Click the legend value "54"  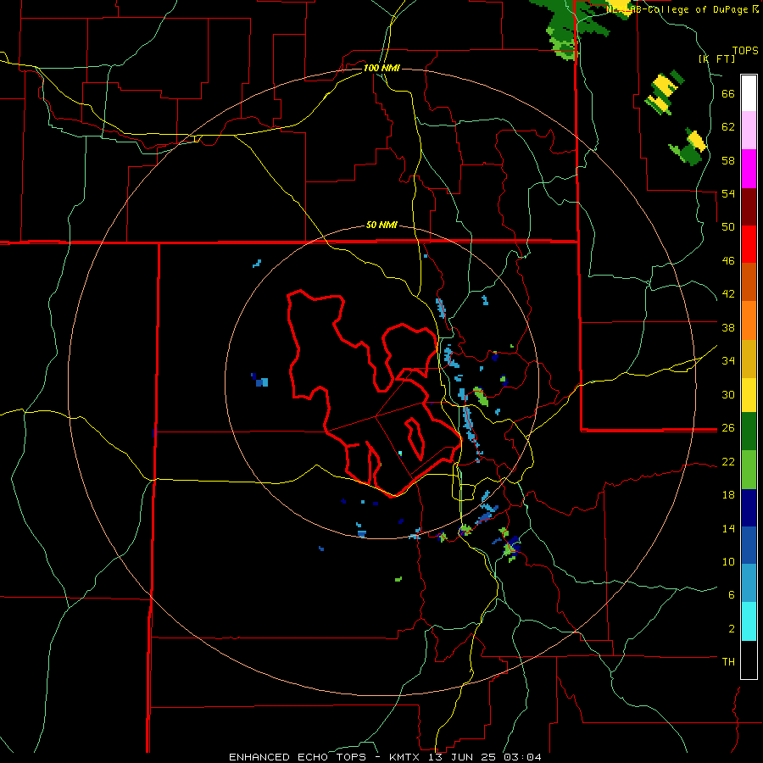tap(728, 193)
